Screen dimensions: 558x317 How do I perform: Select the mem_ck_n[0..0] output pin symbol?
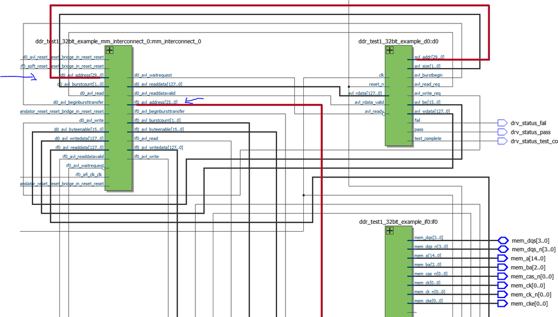pyautogui.click(x=503, y=295)
